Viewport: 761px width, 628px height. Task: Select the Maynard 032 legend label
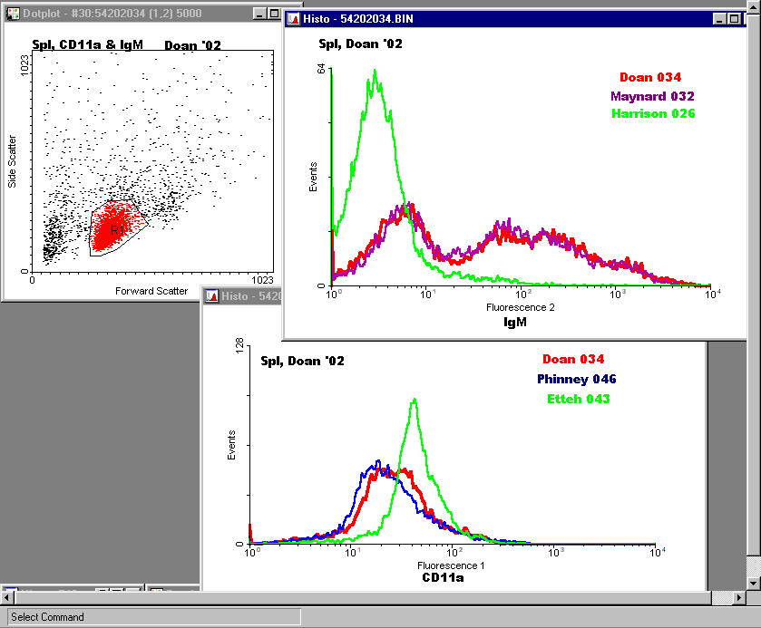652,96
